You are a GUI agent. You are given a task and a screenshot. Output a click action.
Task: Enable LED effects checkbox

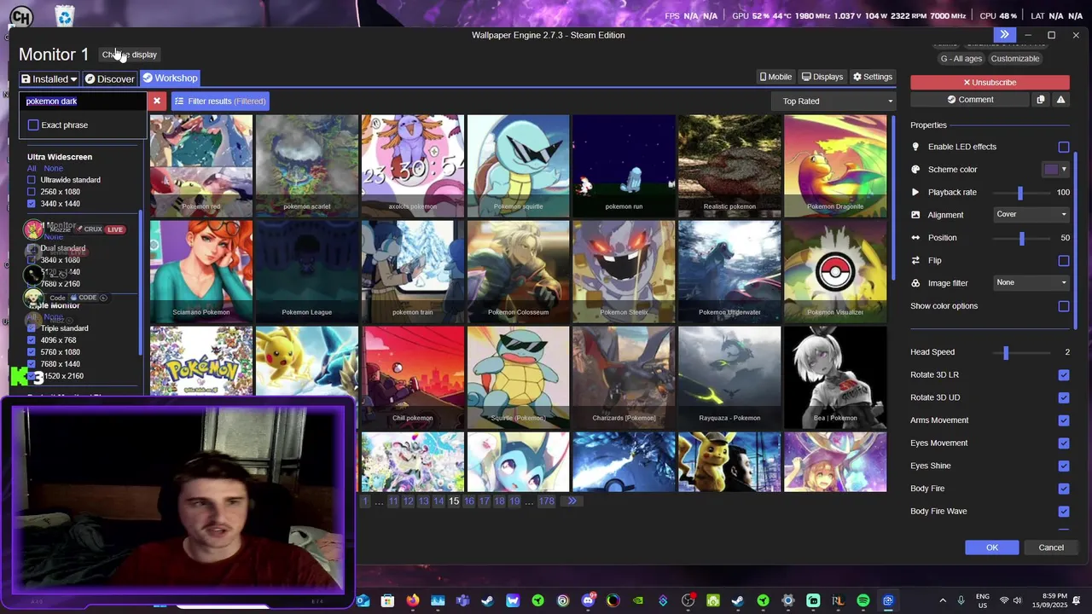[x=1064, y=147]
